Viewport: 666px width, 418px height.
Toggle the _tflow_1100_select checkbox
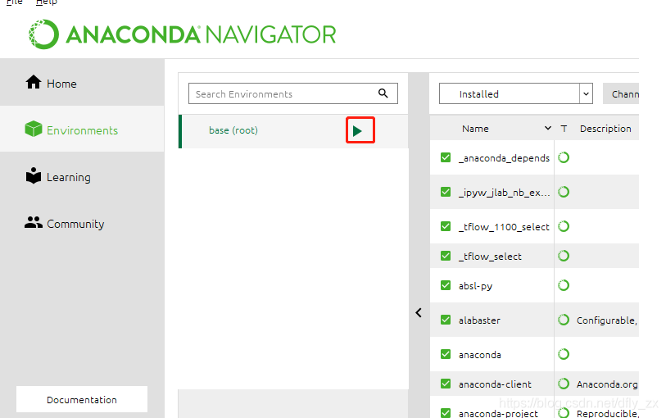[x=446, y=226]
